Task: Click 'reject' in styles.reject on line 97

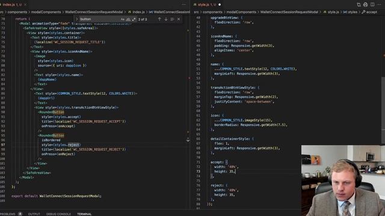Action: coord(73,145)
